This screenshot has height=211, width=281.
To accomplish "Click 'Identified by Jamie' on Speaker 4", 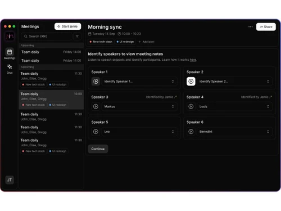I will tap(256, 97).
